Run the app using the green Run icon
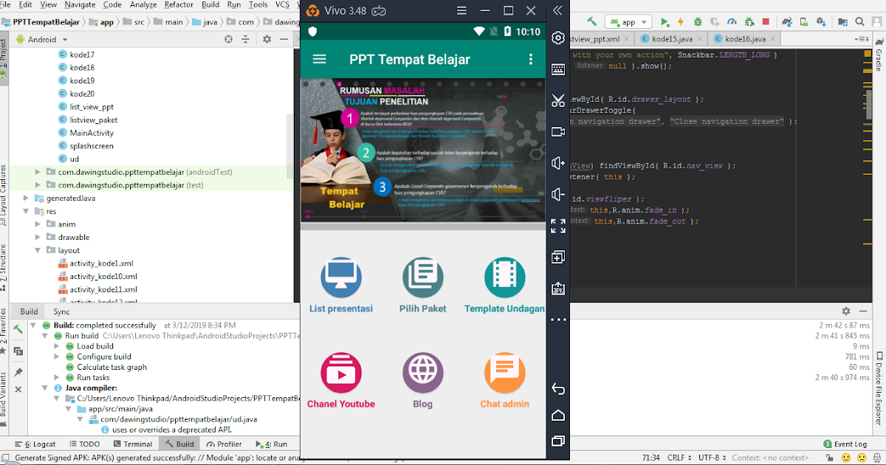The image size is (886, 465). 664,22
